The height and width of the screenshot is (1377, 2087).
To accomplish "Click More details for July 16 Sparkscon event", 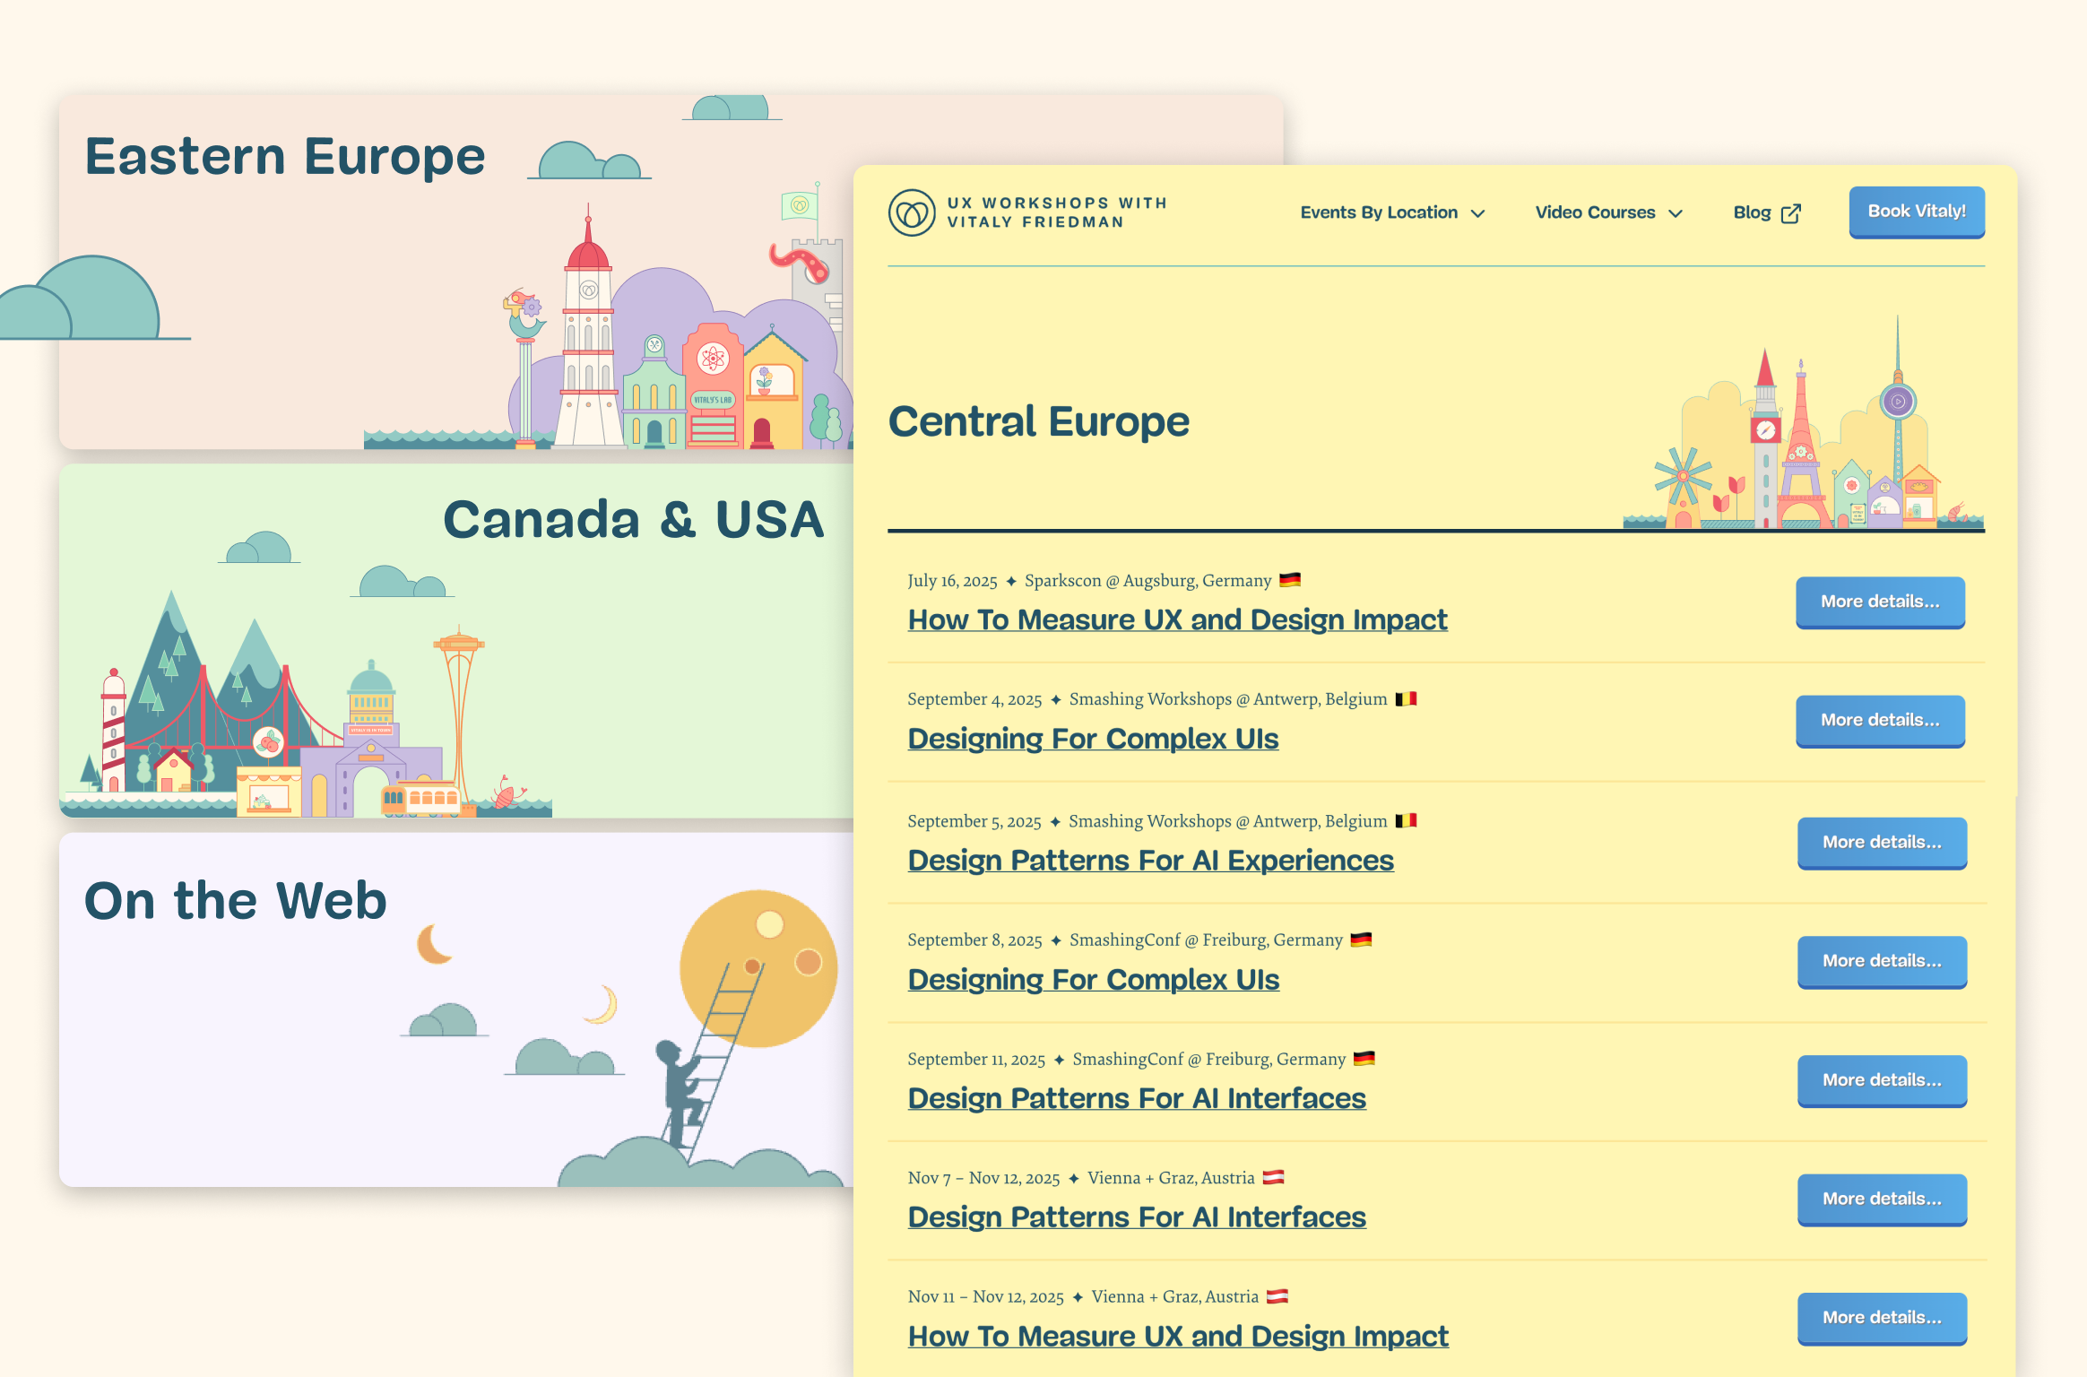I will coord(1880,602).
